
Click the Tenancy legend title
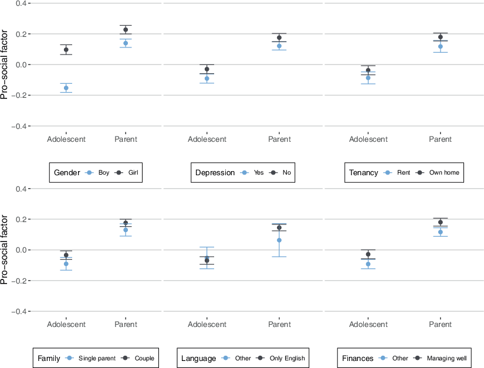364,173
